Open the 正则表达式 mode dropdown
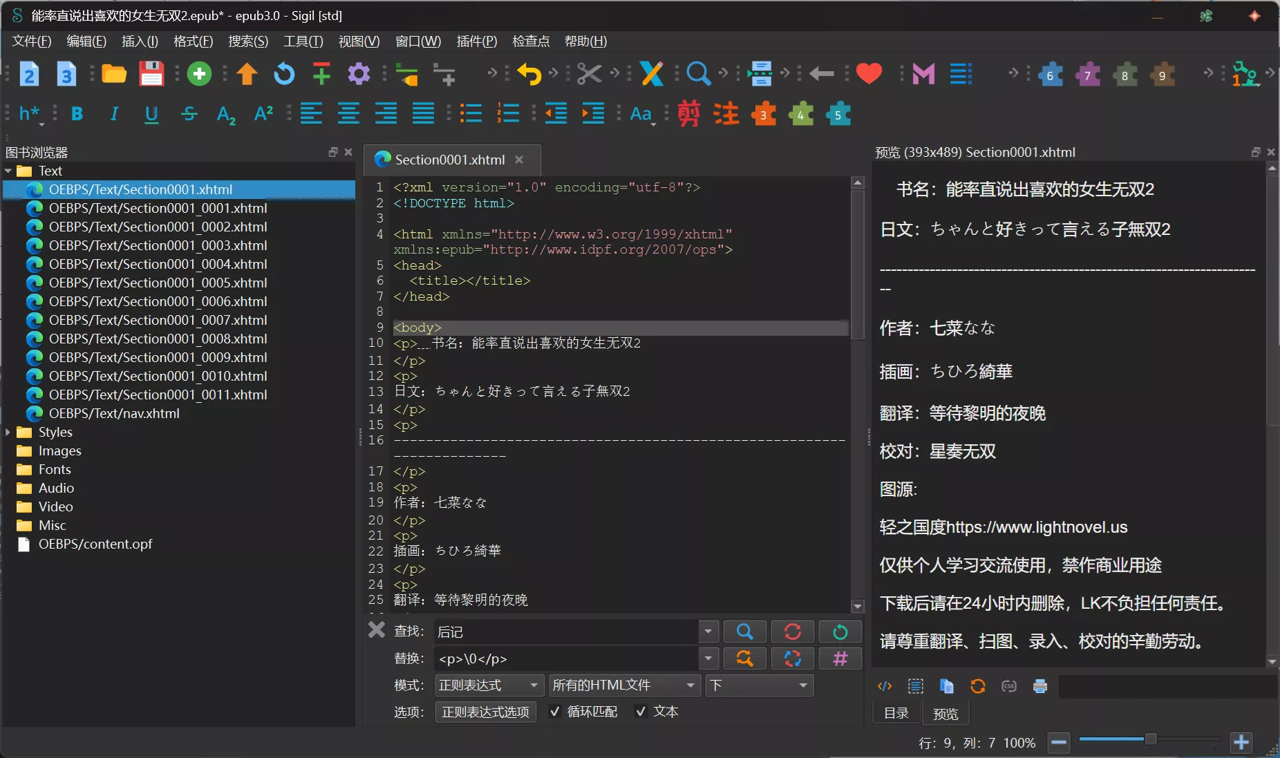 488,685
